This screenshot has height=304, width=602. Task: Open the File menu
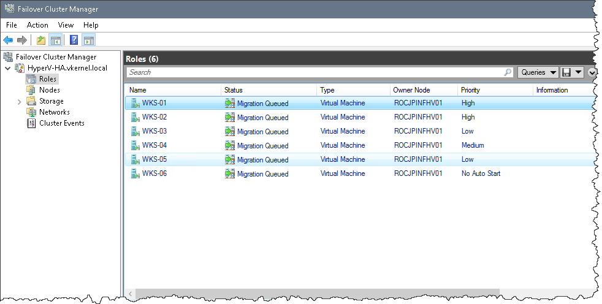pos(12,25)
